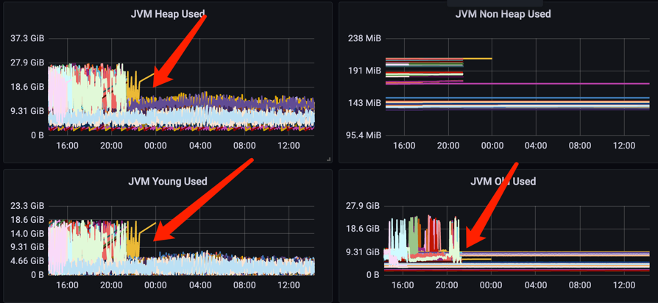
Task: Click the 12:00 time label in JVM Non Heap Used
Action: [624, 146]
